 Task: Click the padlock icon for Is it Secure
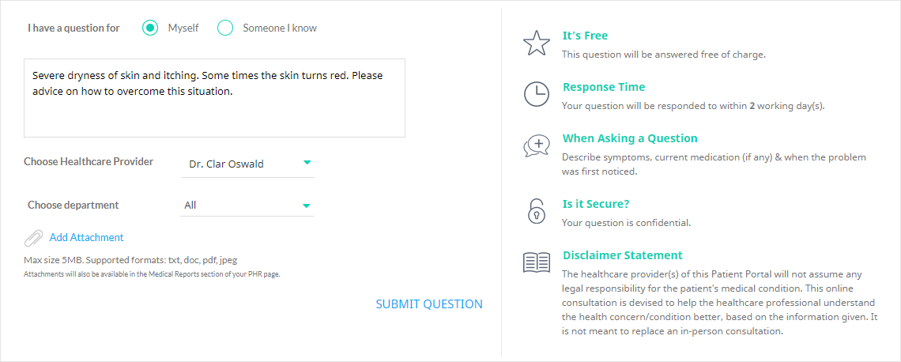pyautogui.click(x=536, y=210)
